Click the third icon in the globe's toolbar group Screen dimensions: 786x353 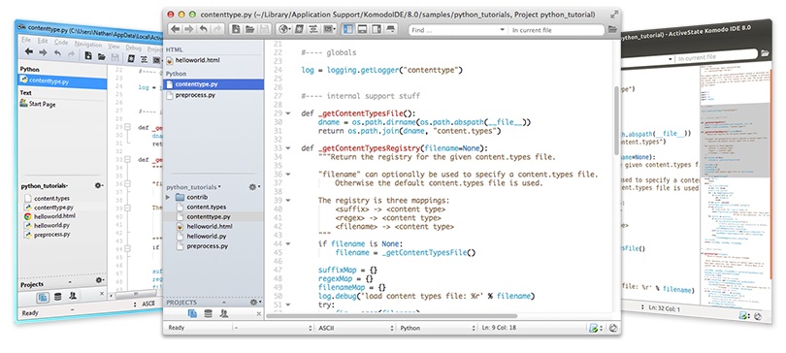[x=313, y=29]
